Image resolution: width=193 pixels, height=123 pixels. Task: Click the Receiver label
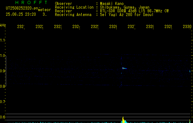tap(64, 11)
